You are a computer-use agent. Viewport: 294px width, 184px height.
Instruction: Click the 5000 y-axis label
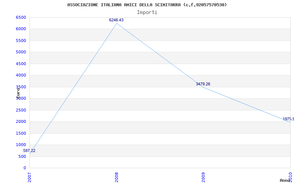pyautogui.click(x=21, y=52)
